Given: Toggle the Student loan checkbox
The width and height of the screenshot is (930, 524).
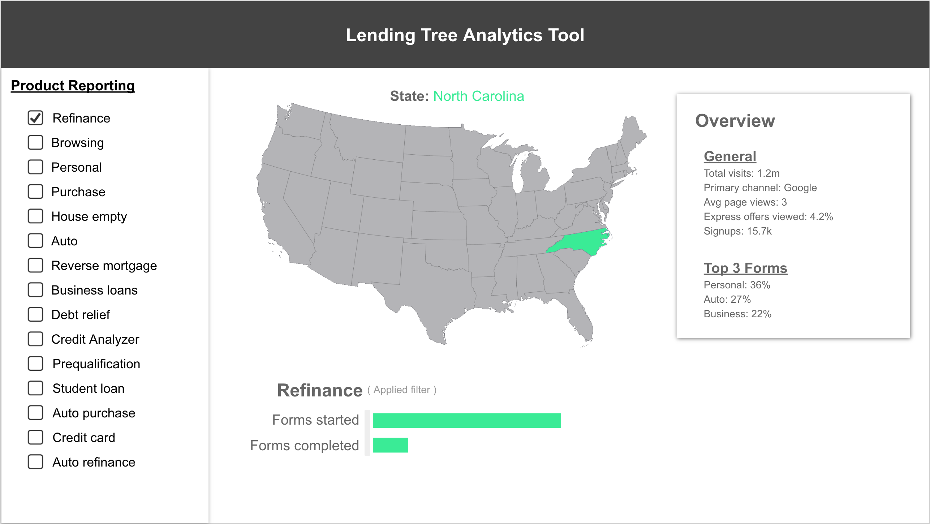Looking at the screenshot, I should [35, 388].
